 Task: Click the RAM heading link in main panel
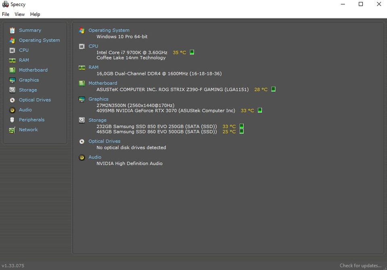point(94,67)
